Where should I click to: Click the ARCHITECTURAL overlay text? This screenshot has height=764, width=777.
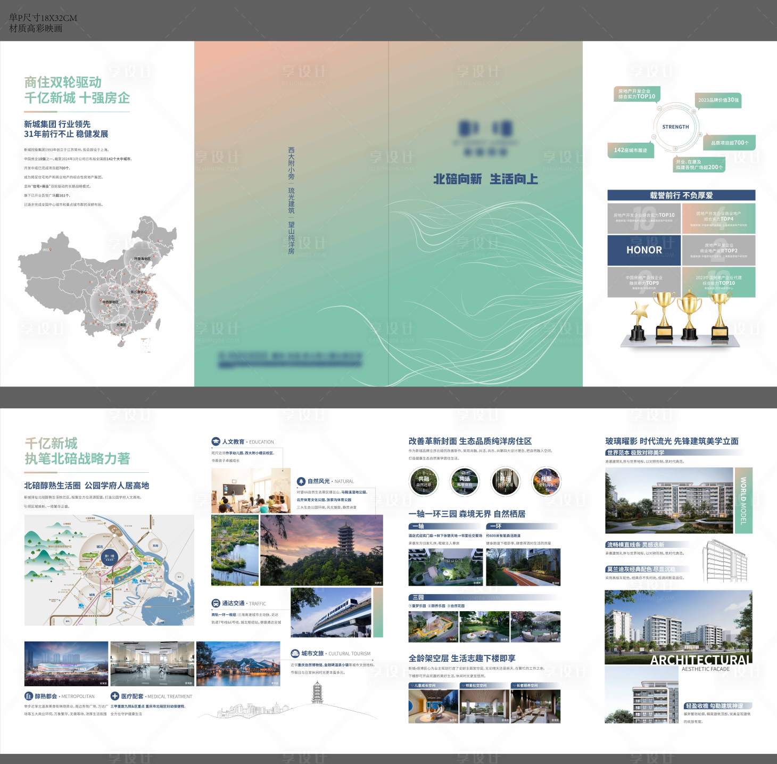(x=701, y=660)
